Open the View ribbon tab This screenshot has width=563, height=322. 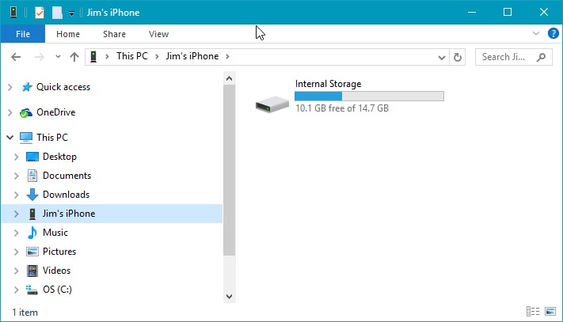[x=158, y=34]
